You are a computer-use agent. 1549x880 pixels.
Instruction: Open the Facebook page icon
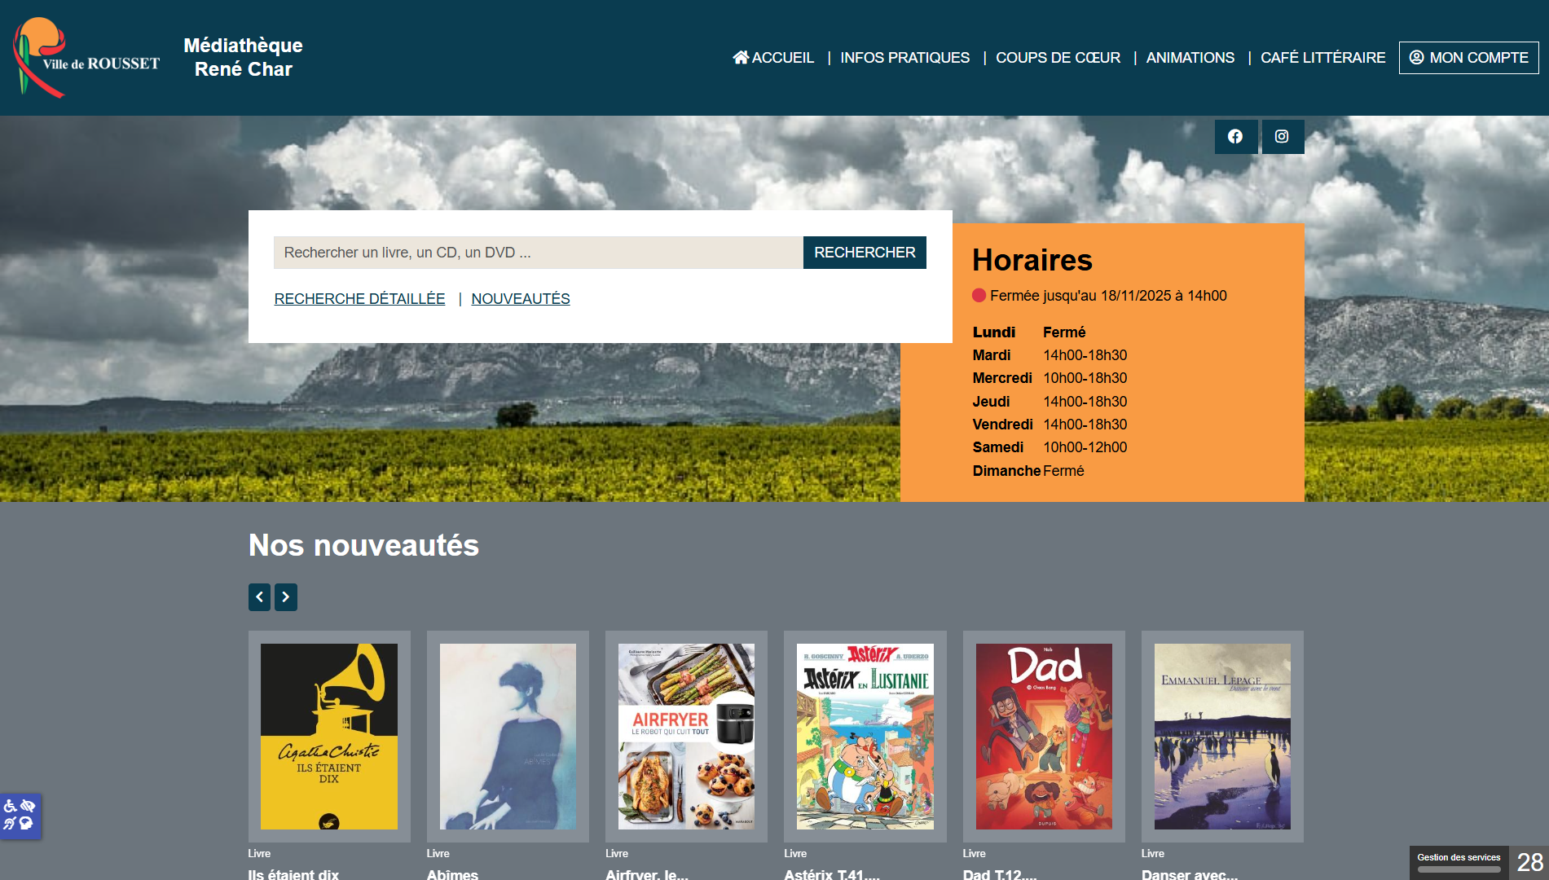click(1235, 137)
